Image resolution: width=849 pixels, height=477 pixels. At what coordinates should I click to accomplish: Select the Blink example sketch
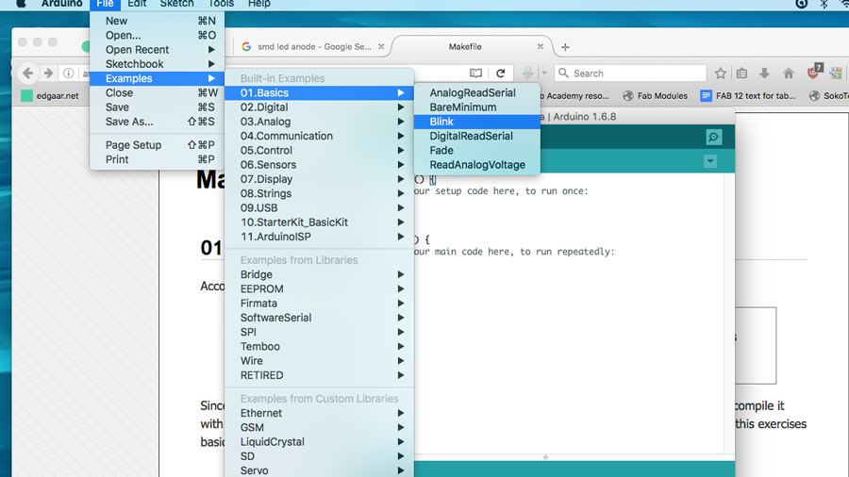[x=477, y=122]
